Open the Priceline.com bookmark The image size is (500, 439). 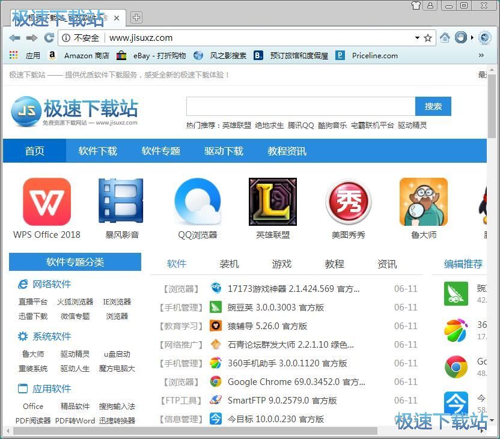pos(367,55)
